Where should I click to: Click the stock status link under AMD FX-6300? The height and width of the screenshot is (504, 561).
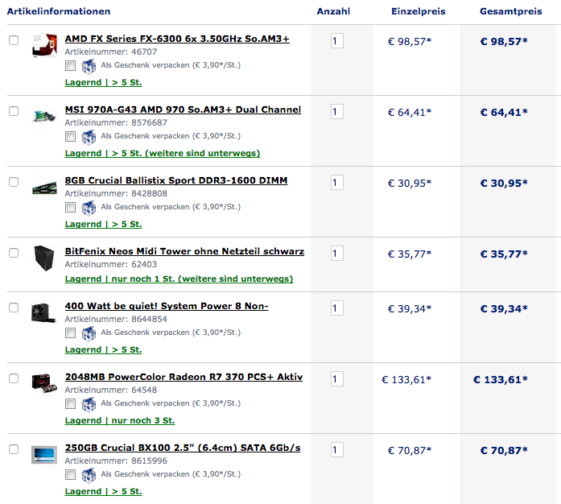click(103, 82)
